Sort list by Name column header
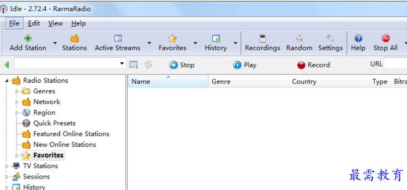Viewport: 407px width, 190px height. [168, 81]
